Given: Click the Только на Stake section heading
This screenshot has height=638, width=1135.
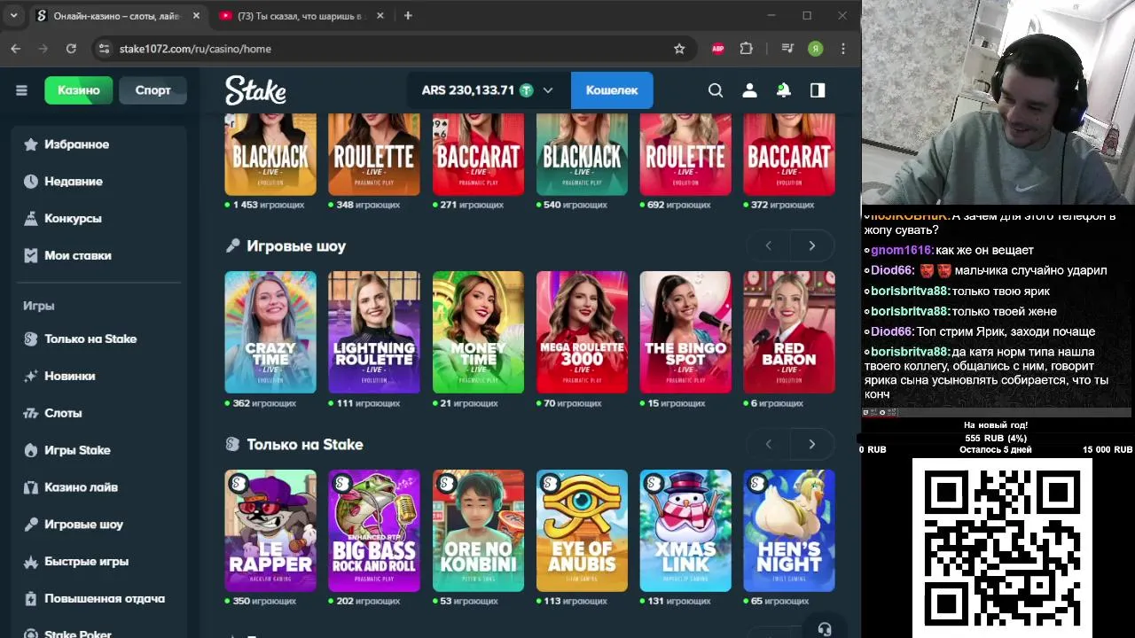Looking at the screenshot, I should [305, 445].
